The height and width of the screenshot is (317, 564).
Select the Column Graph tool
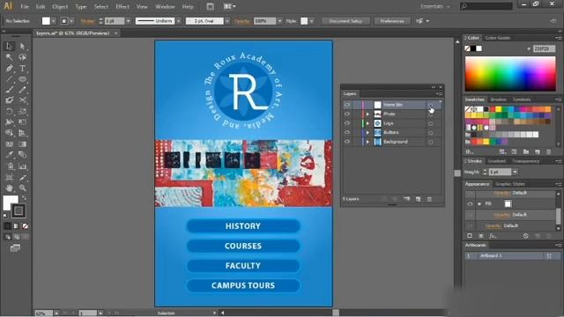[22, 166]
